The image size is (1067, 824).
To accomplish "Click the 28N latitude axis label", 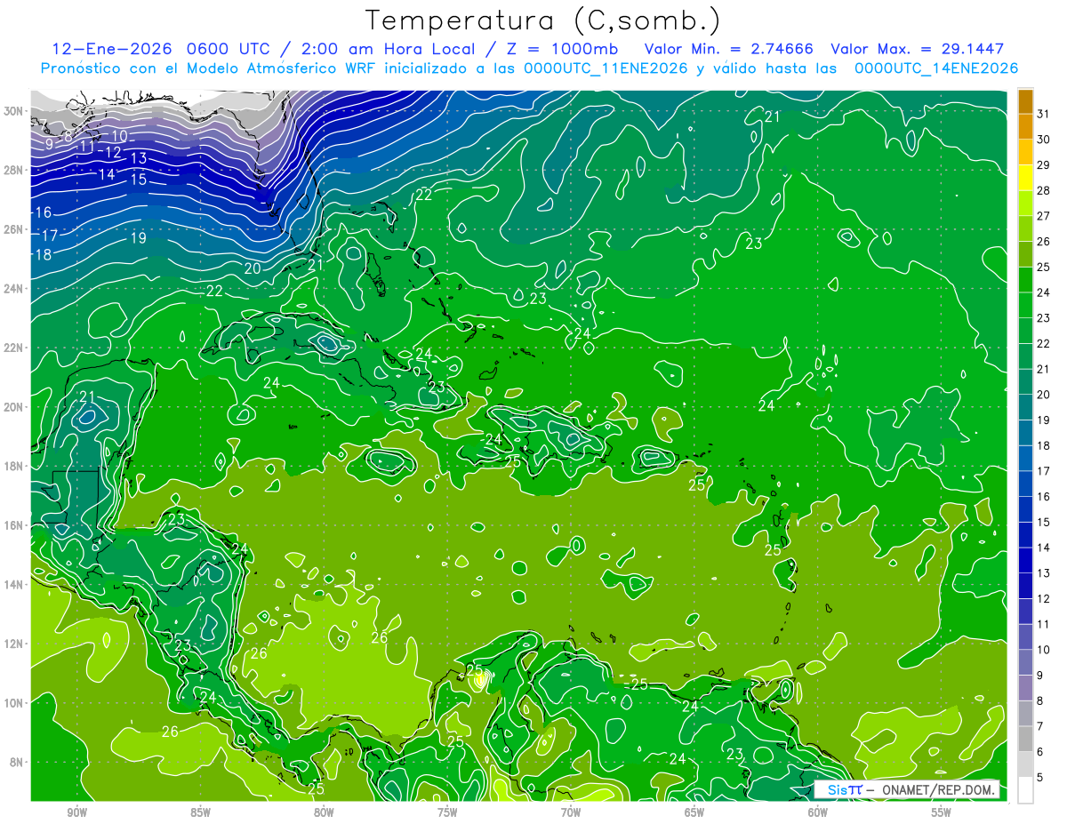I will coord(15,170).
